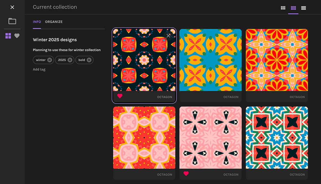The height and width of the screenshot is (184, 321).
Task: Open the red floral octagon pattern
Action: (x=277, y=60)
